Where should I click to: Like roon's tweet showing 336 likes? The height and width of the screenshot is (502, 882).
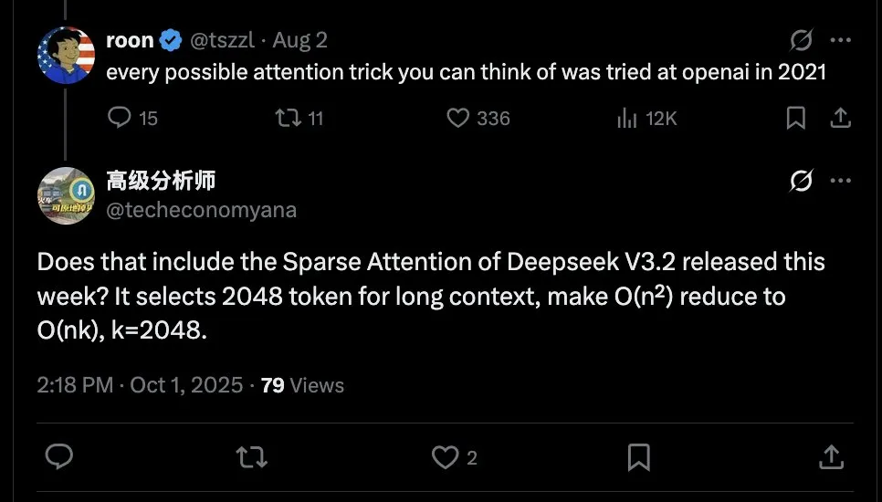tap(457, 118)
